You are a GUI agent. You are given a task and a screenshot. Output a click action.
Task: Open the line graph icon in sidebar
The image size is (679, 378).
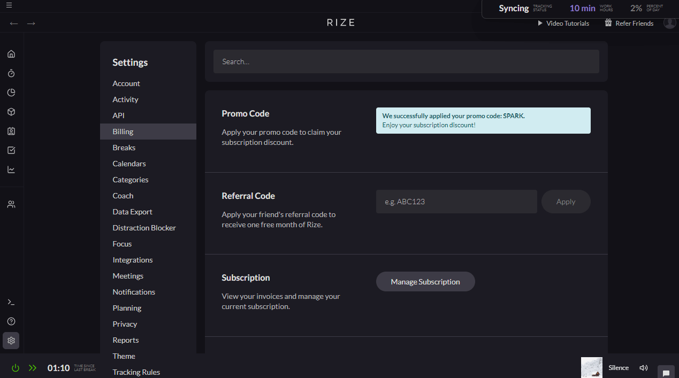point(11,169)
